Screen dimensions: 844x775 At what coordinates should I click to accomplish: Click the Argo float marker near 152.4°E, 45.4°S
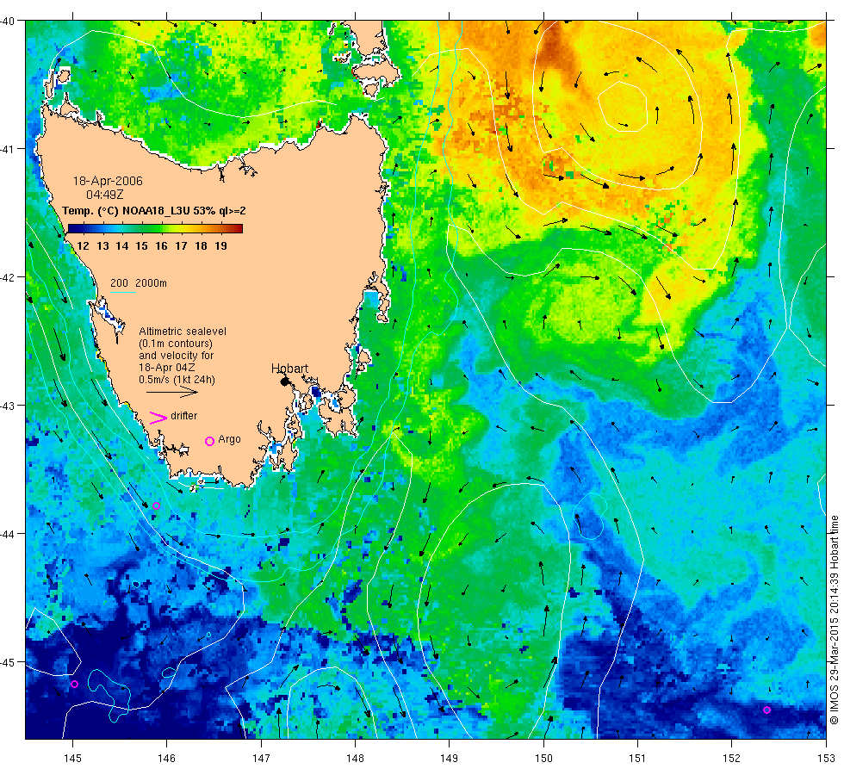[x=767, y=710]
